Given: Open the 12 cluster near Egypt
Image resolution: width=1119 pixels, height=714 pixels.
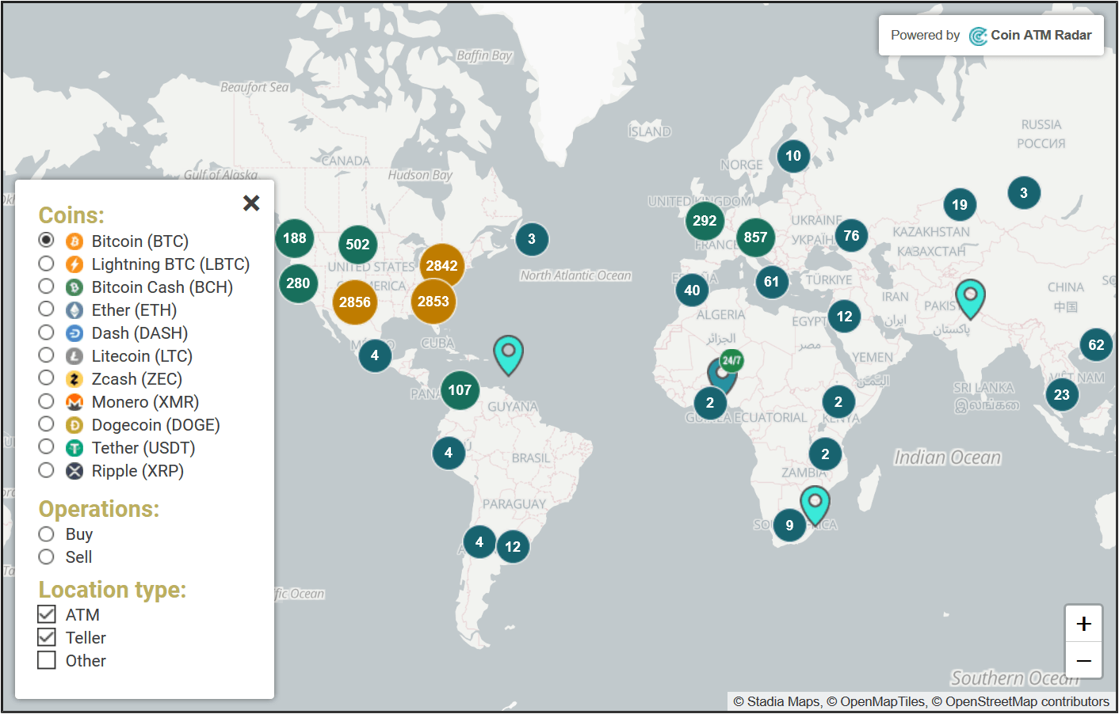Looking at the screenshot, I should (x=845, y=317).
